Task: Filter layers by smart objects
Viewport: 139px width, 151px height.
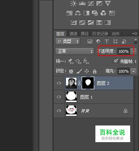Action: click(124, 41)
